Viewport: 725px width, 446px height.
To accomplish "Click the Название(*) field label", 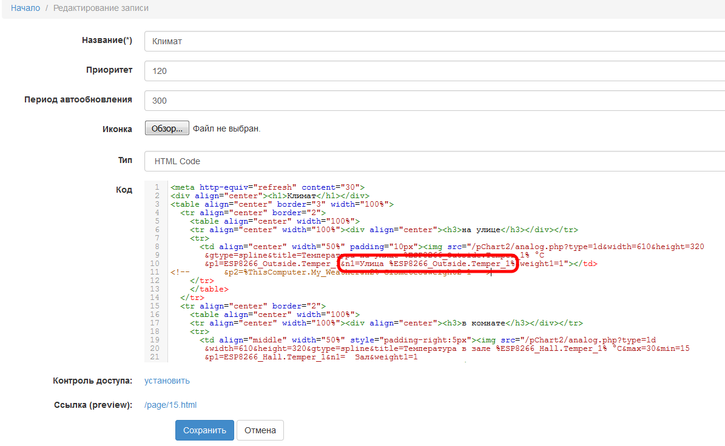I will (x=107, y=41).
